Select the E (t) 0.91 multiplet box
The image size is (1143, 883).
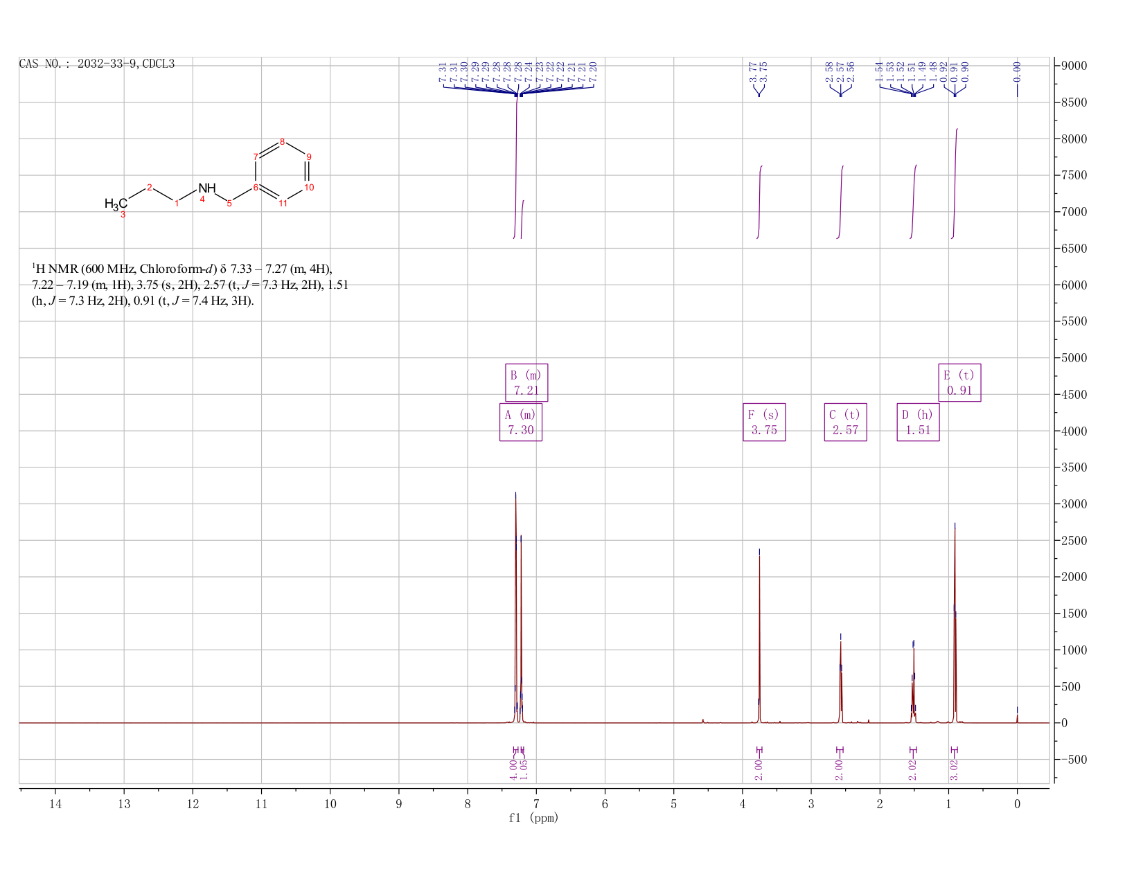coord(959,382)
